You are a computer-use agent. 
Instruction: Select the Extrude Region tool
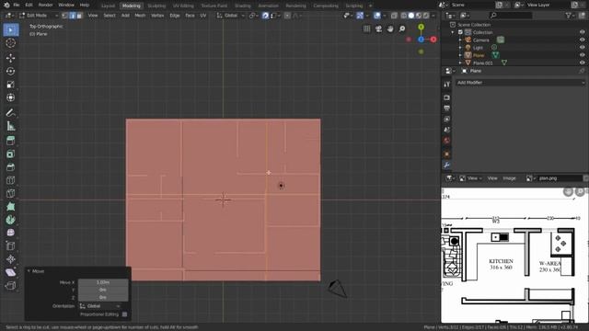(x=10, y=141)
